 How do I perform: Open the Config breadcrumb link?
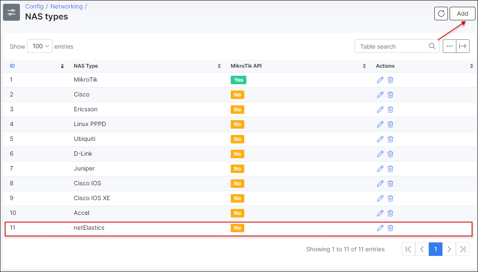point(34,6)
